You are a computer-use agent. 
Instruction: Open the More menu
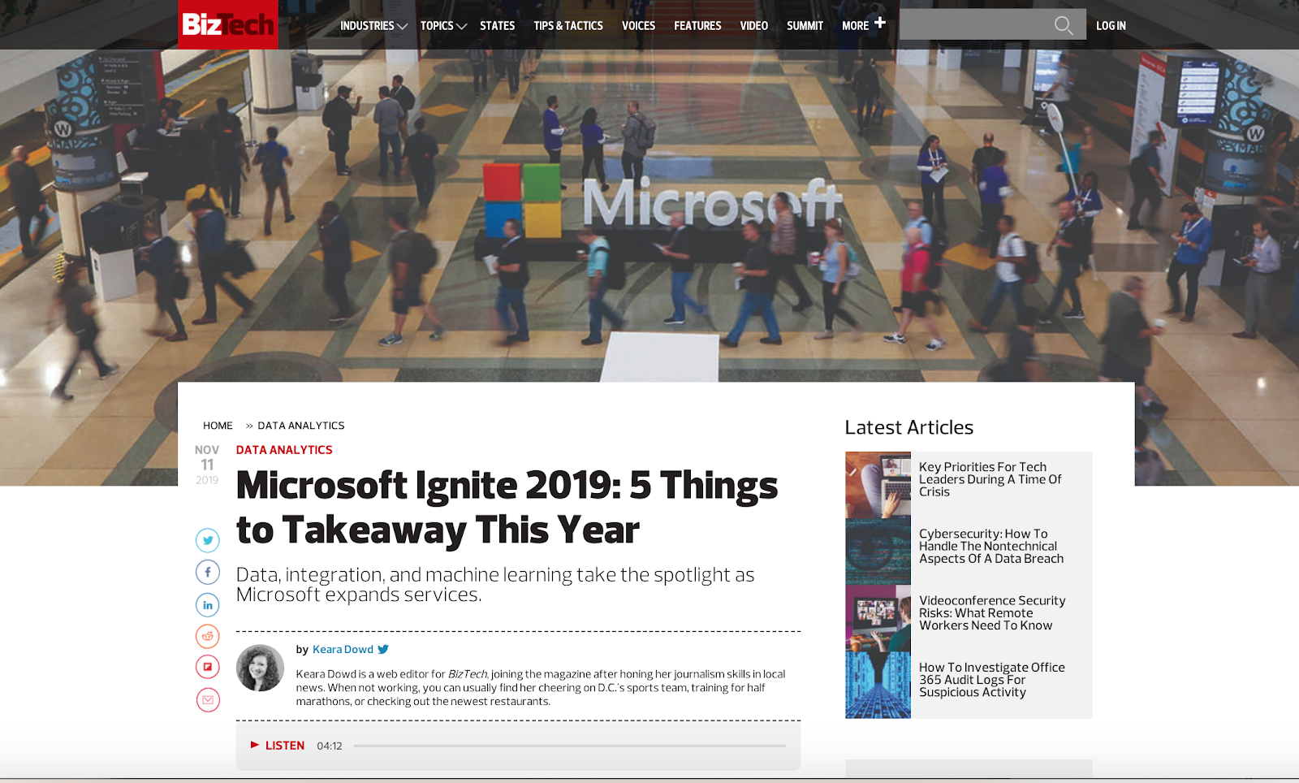pos(856,26)
